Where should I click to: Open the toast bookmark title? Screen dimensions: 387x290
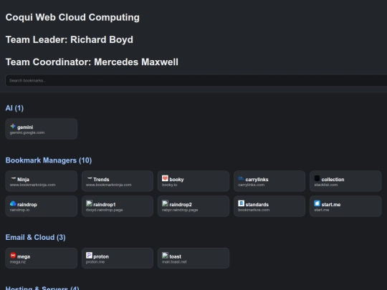[x=176, y=257]
